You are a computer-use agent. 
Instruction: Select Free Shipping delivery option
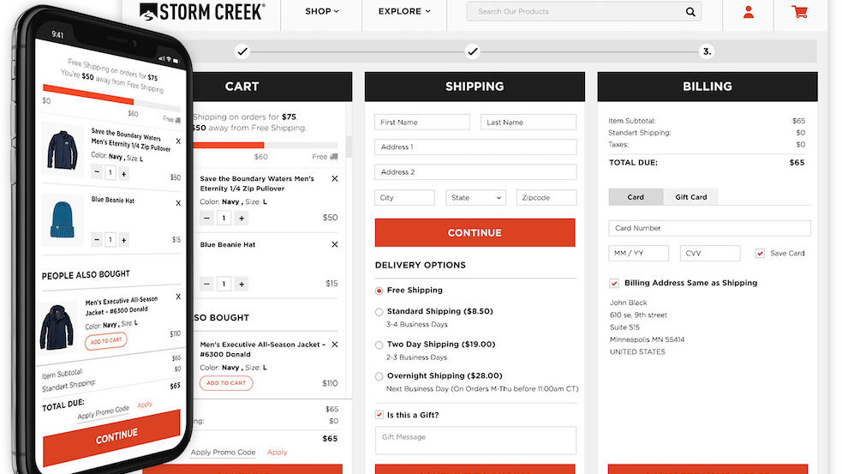[379, 291]
